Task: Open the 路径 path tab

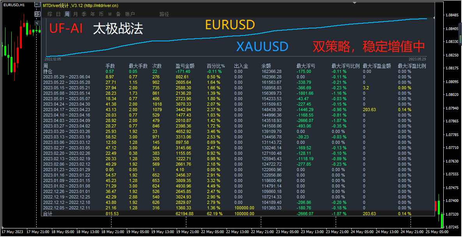Action: tap(164, 14)
